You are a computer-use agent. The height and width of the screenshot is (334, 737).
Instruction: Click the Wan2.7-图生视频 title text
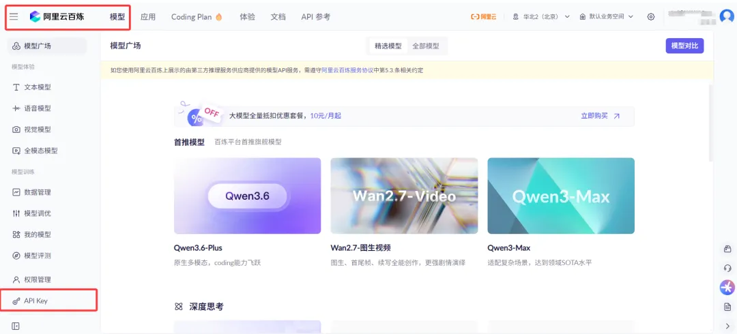point(361,248)
